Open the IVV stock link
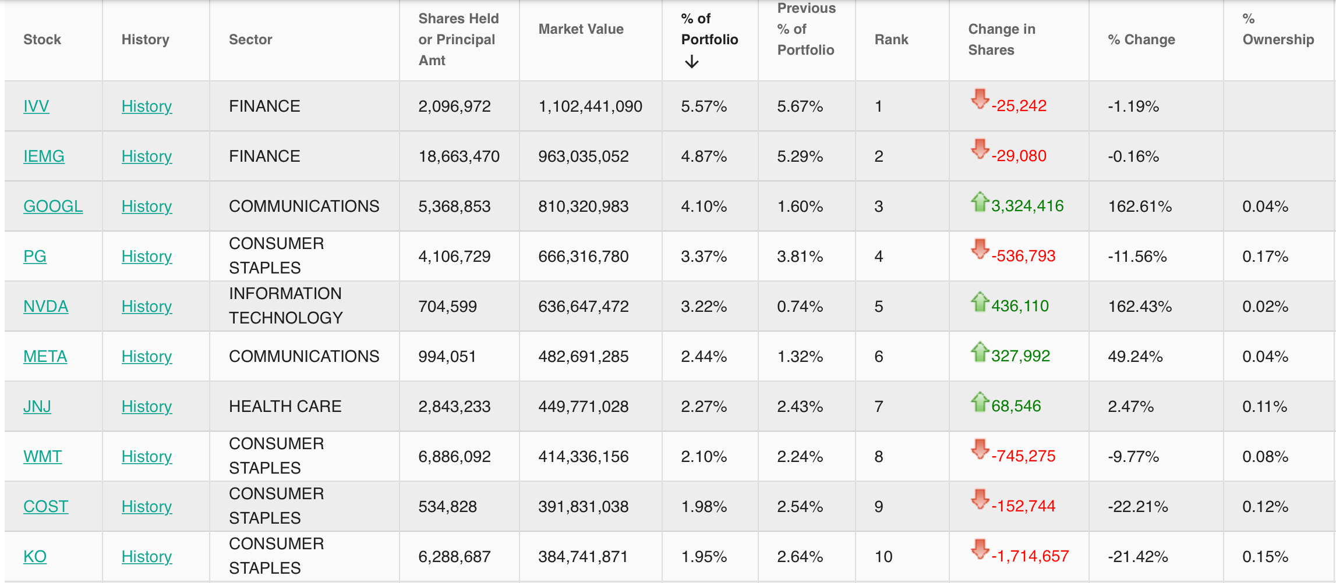Viewport: 1336px width, 583px height. click(36, 106)
